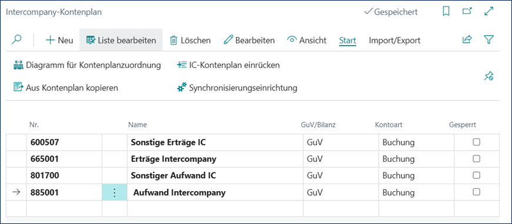Open row options dots for 885001
This screenshot has width=512, height=224.
click(x=115, y=192)
